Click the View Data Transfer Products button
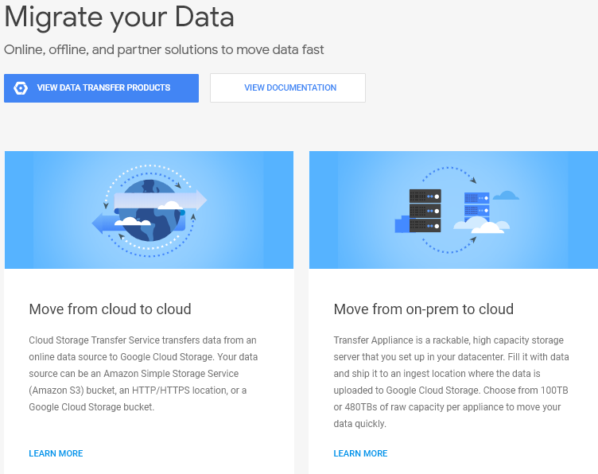Viewport: 598px width, 474px height. [101, 88]
